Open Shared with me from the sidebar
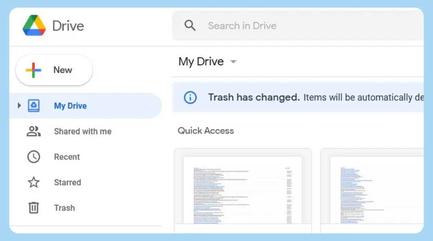 pos(83,131)
